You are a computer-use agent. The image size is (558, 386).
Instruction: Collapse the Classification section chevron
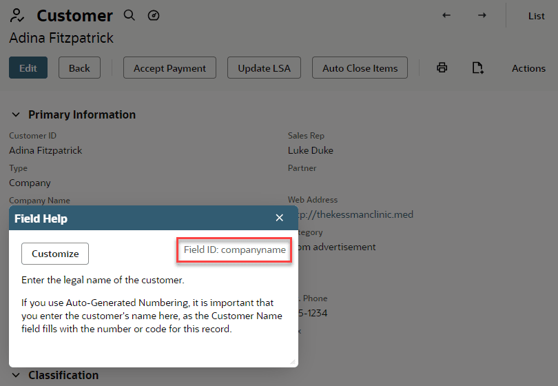click(16, 375)
